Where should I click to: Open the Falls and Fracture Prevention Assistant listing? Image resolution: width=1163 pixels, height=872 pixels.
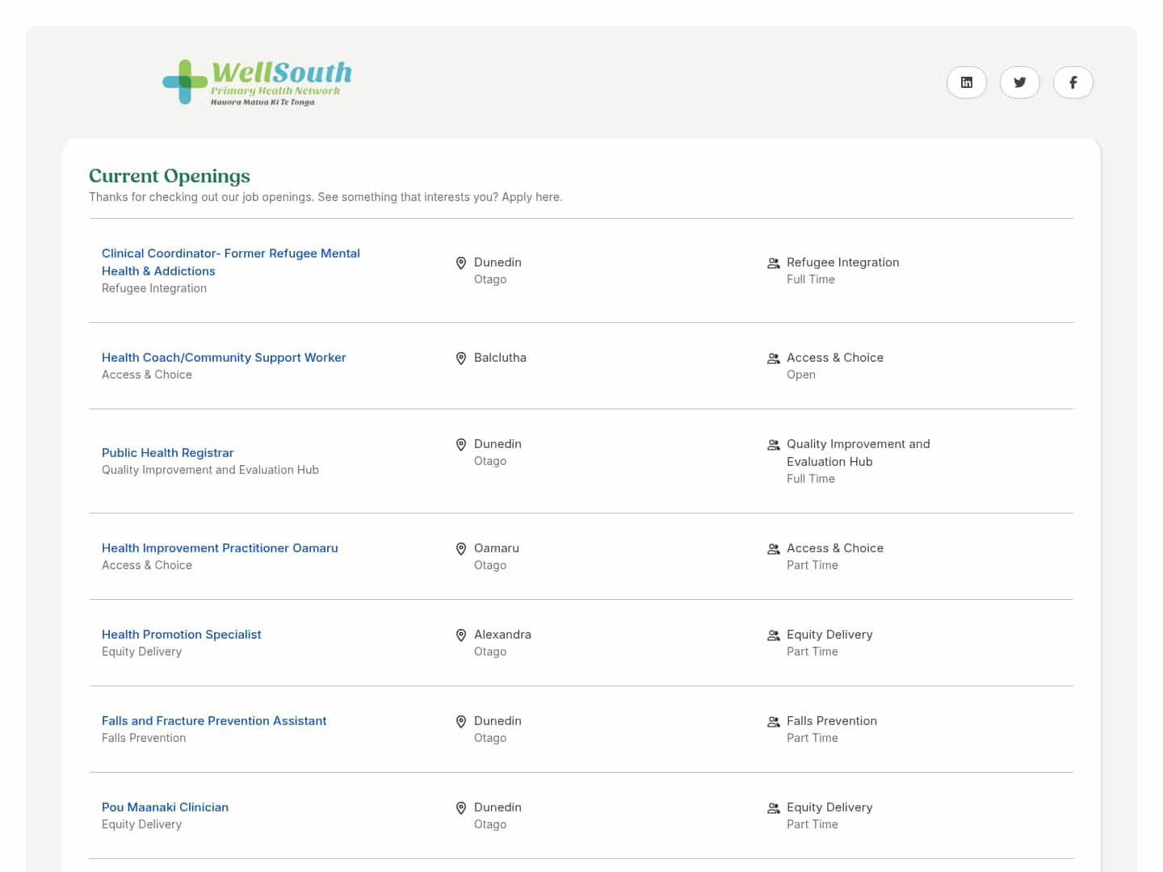pyautogui.click(x=214, y=720)
